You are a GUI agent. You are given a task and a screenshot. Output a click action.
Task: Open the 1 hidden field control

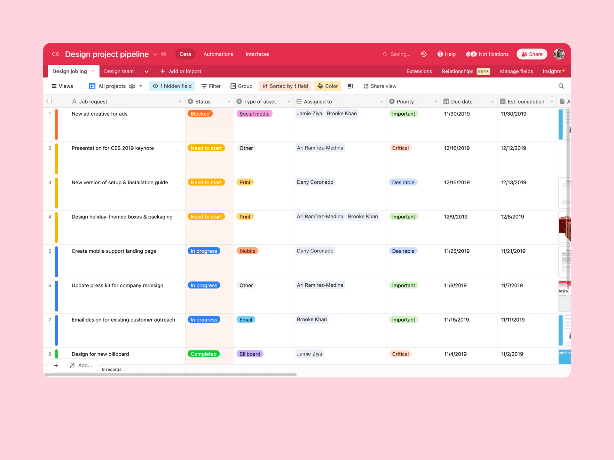pyautogui.click(x=172, y=86)
